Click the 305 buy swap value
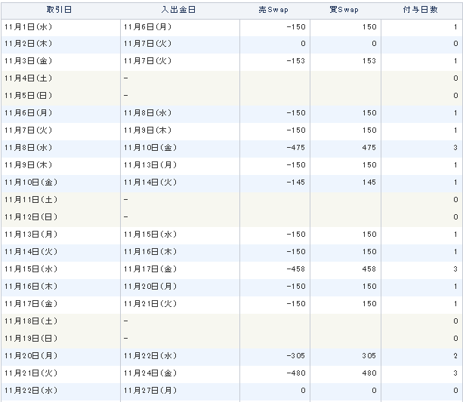This screenshot has width=463, height=402. [369, 356]
